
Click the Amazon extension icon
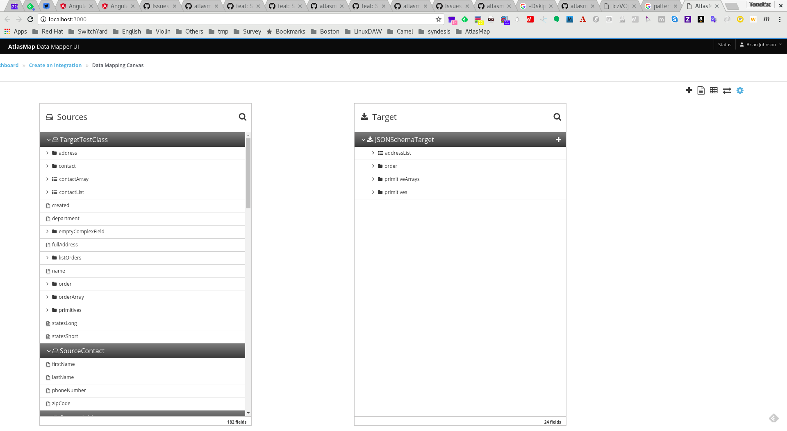coord(701,19)
